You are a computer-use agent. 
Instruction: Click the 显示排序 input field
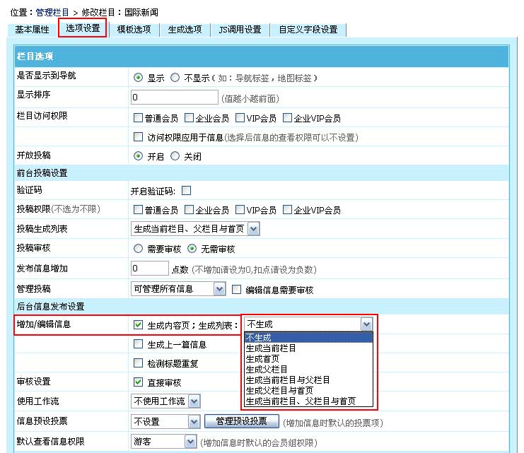point(175,98)
